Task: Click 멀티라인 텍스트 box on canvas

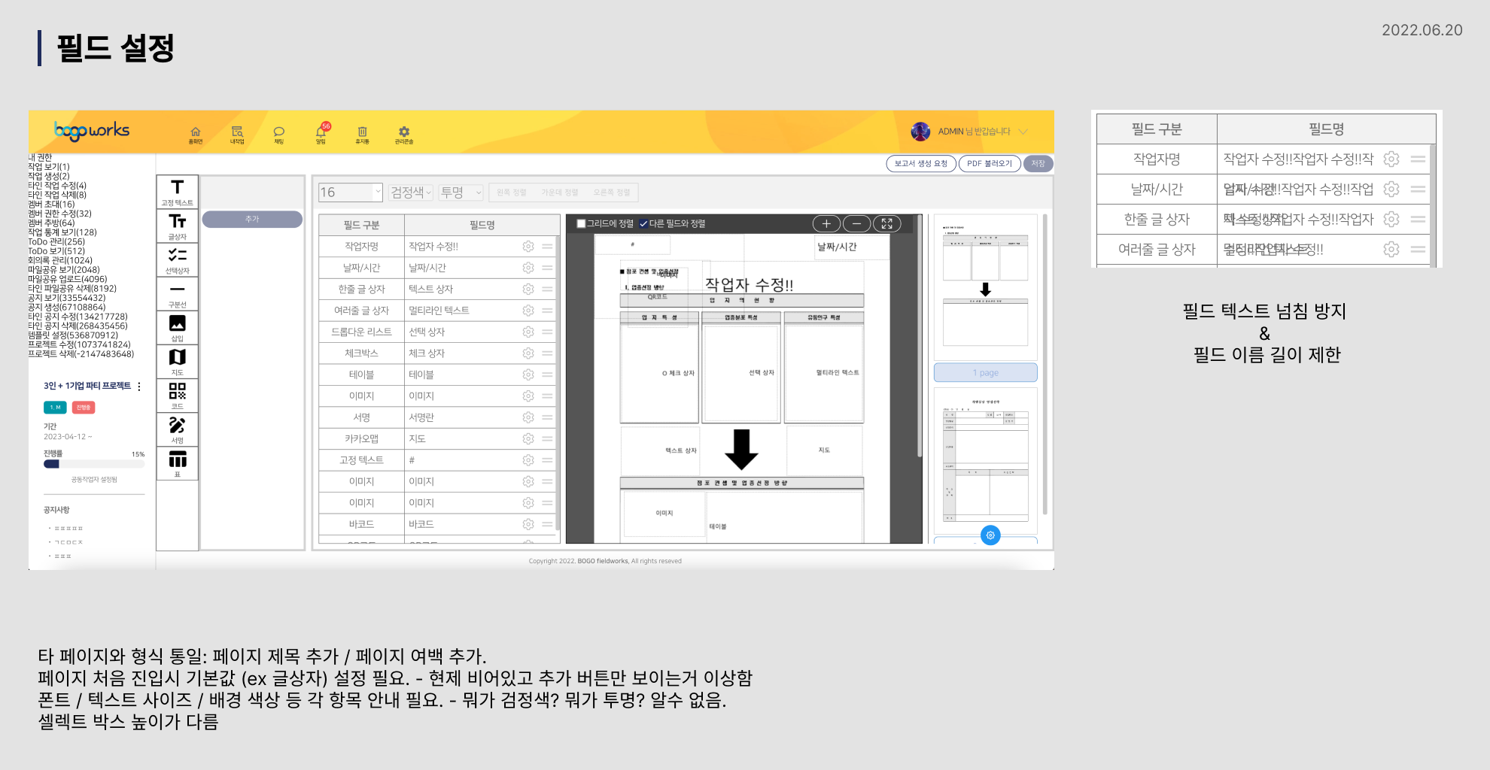Action: (x=824, y=372)
